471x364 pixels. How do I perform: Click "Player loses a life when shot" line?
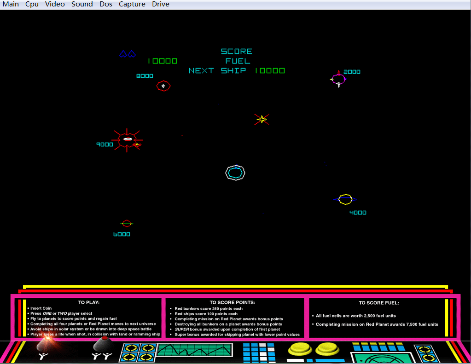(x=95, y=334)
